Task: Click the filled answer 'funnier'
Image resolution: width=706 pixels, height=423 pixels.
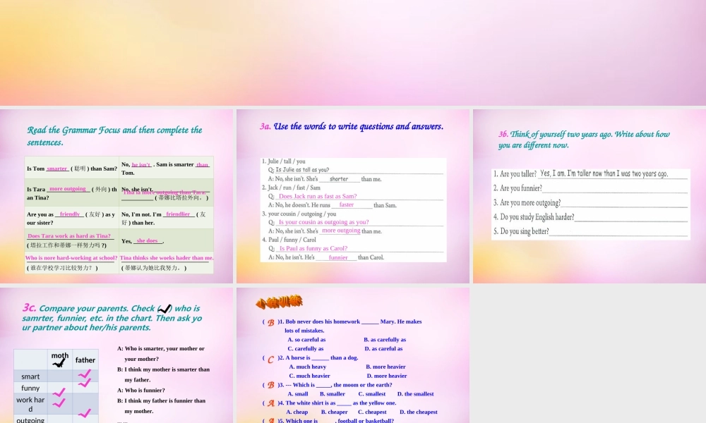Action: (x=338, y=257)
